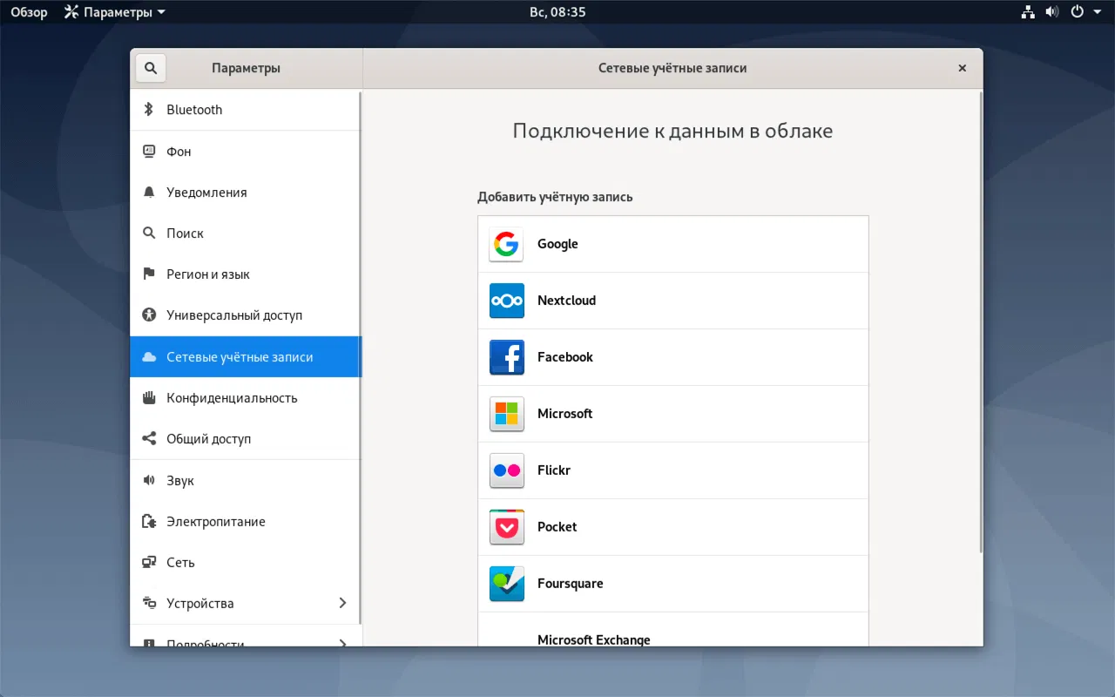Click the accounts list vertical scrollbar
Viewport: 1115px width, 697px height.
tap(980, 321)
